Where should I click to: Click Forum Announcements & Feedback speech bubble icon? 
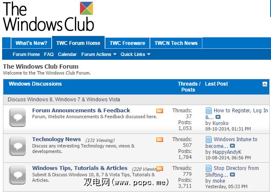18,117
